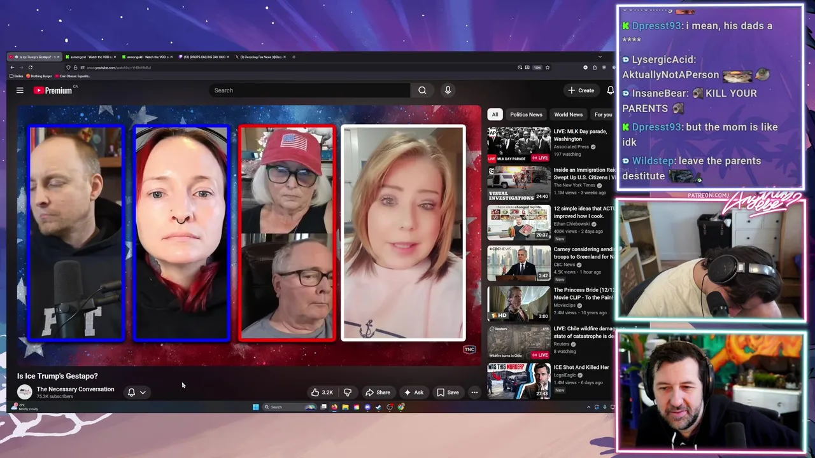Screen dimensions: 815x458
Task: Like the video with thumbs-up 3.2K
Action: pos(322,392)
